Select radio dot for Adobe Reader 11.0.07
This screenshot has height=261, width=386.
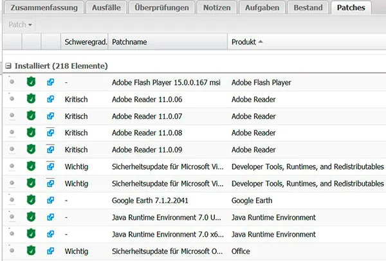(x=12, y=115)
